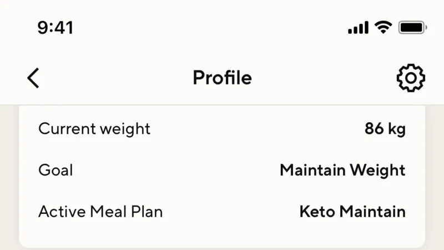This screenshot has width=444, height=250.
Task: Tap the word "Keto" in meal plan
Action: [x=317, y=212]
